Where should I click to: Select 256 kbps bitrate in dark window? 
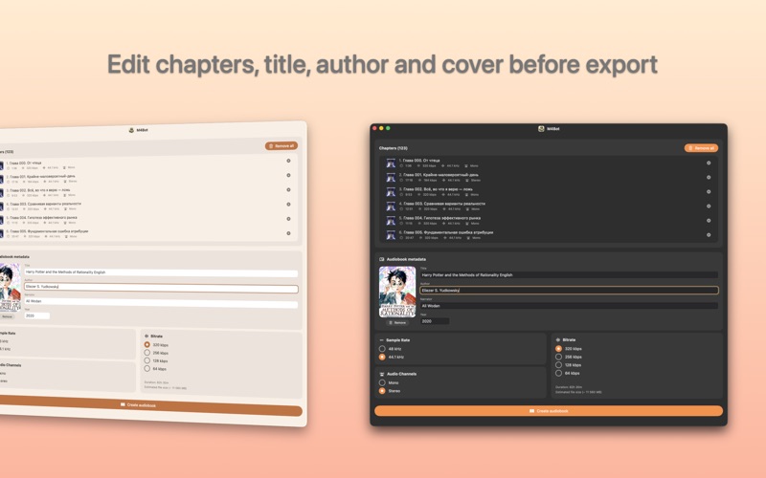point(558,357)
